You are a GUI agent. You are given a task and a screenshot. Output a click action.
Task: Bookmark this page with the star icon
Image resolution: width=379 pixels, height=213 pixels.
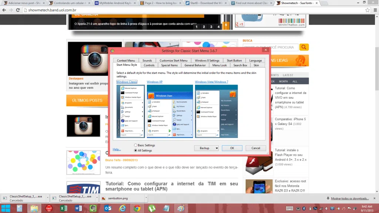click(368, 10)
